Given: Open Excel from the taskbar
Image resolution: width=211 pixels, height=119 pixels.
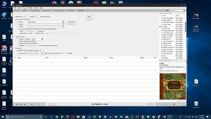Looking at the screenshot, I should tap(94, 117).
